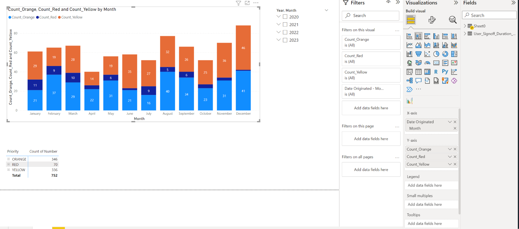Expand the 2022 year node in slicer
This screenshot has width=519, height=229.
tap(279, 32)
